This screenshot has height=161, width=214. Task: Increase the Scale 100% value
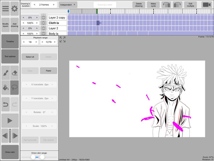(52, 126)
